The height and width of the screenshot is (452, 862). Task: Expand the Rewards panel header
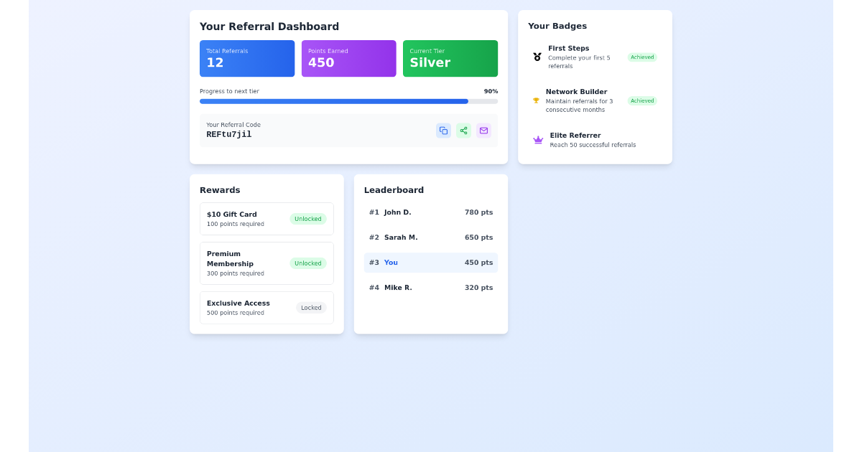[x=220, y=190]
